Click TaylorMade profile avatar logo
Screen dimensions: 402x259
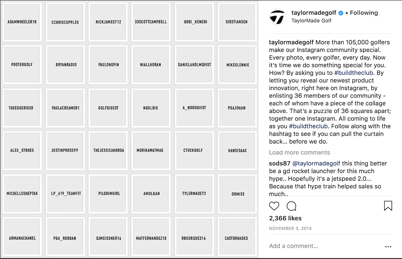click(x=277, y=16)
